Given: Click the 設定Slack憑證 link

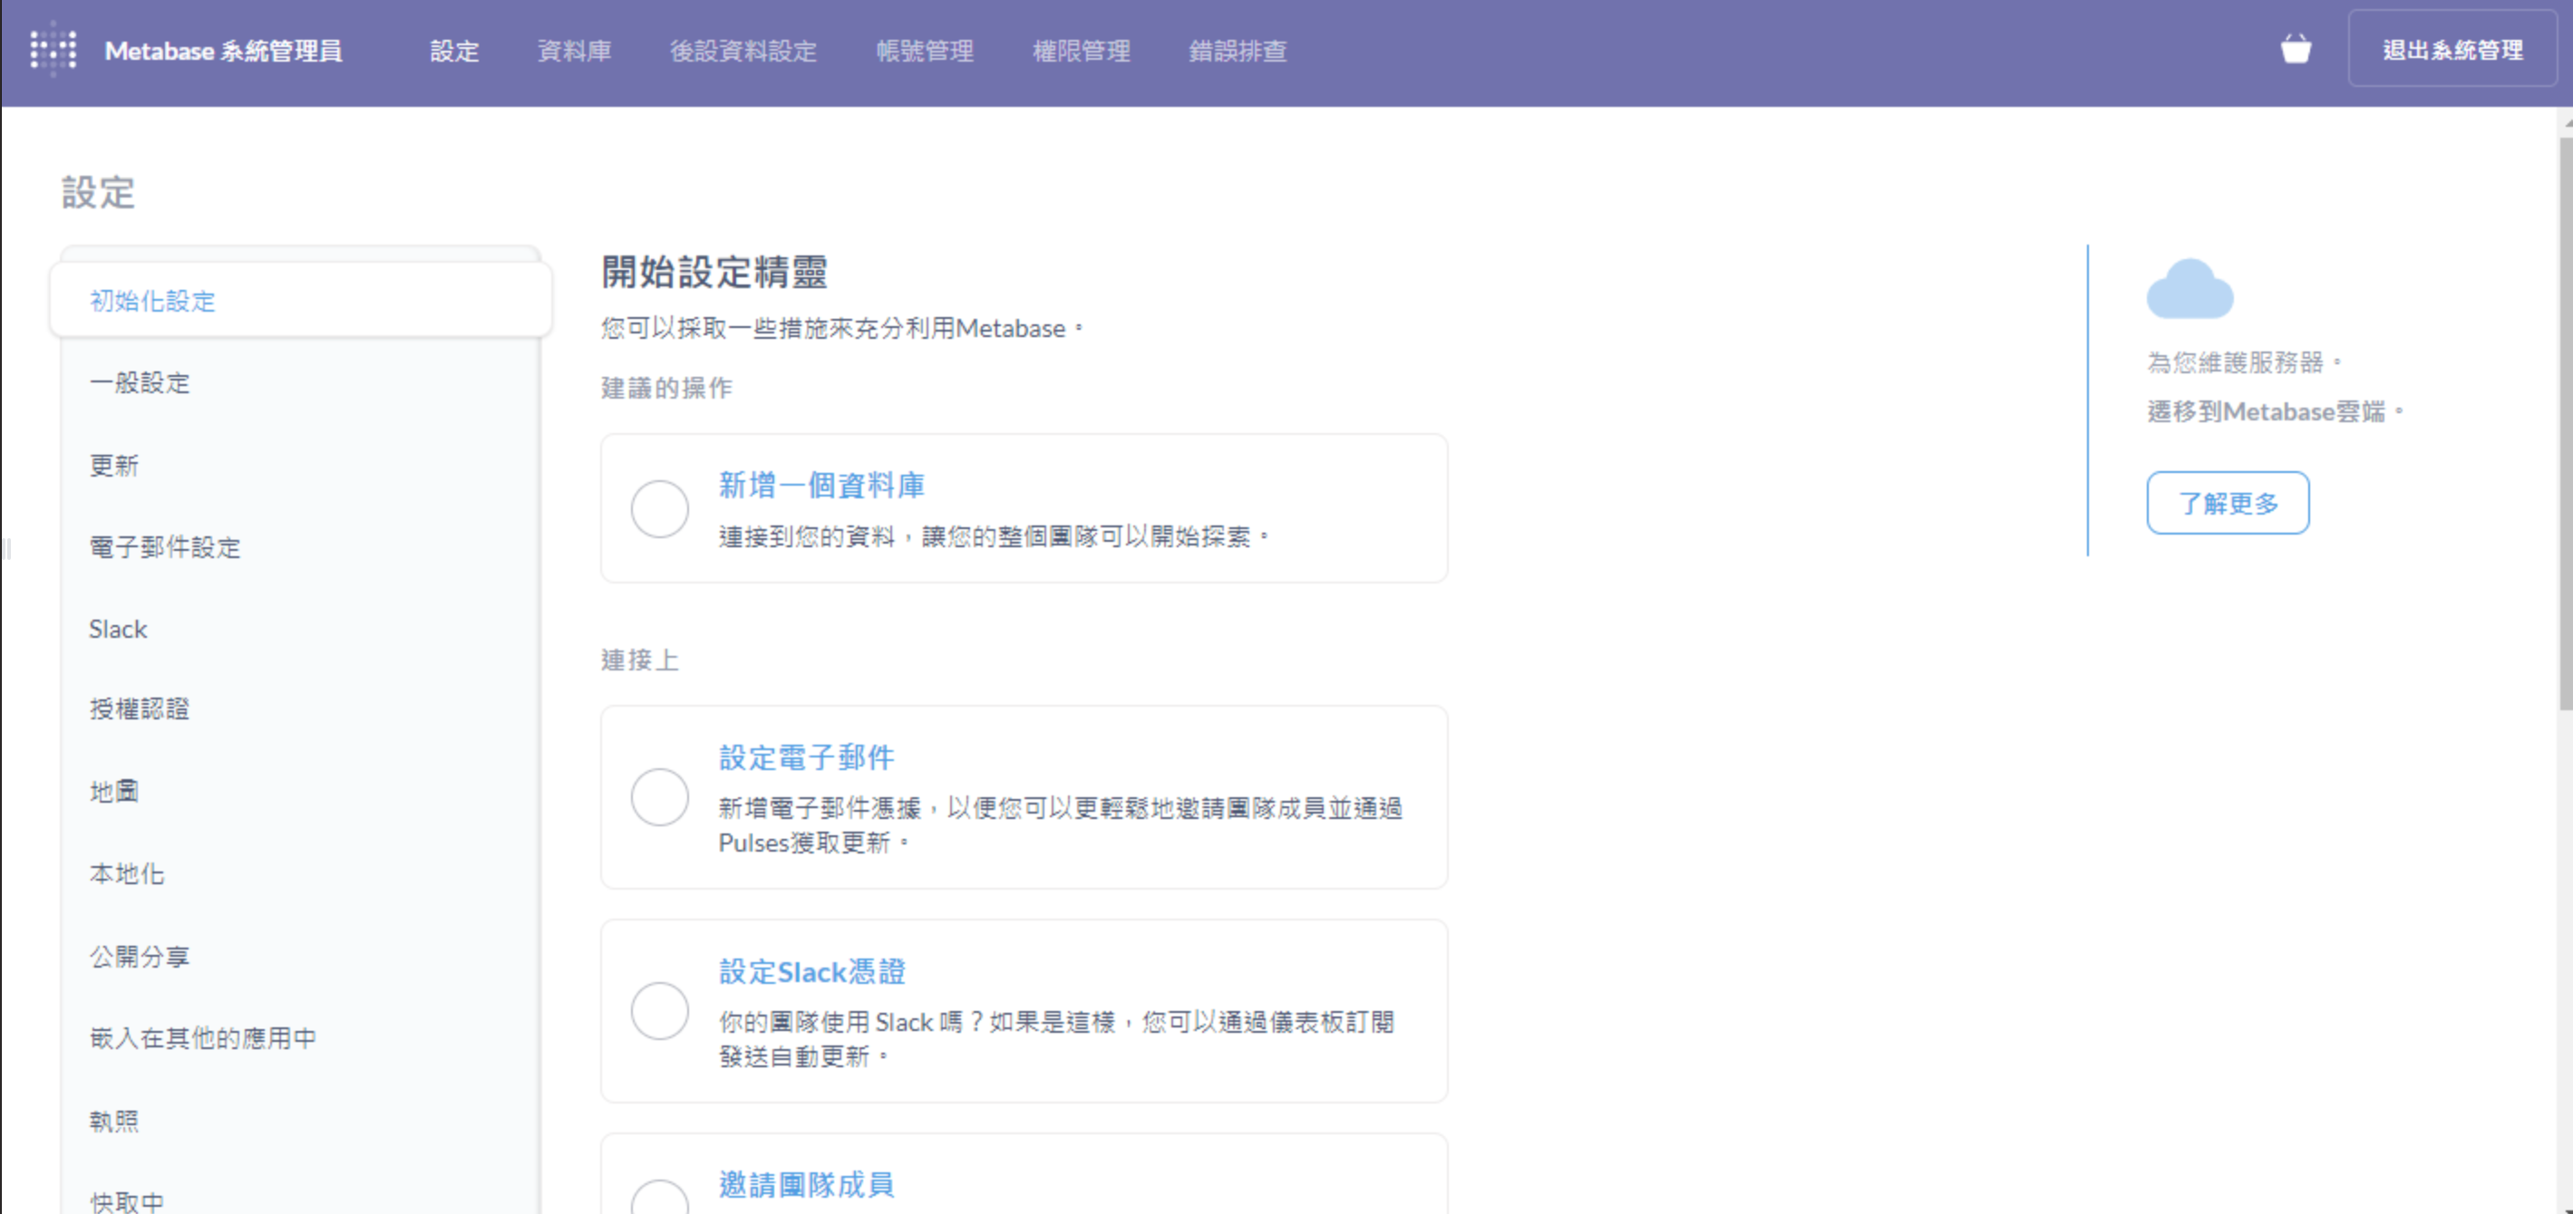Looking at the screenshot, I should [812, 971].
